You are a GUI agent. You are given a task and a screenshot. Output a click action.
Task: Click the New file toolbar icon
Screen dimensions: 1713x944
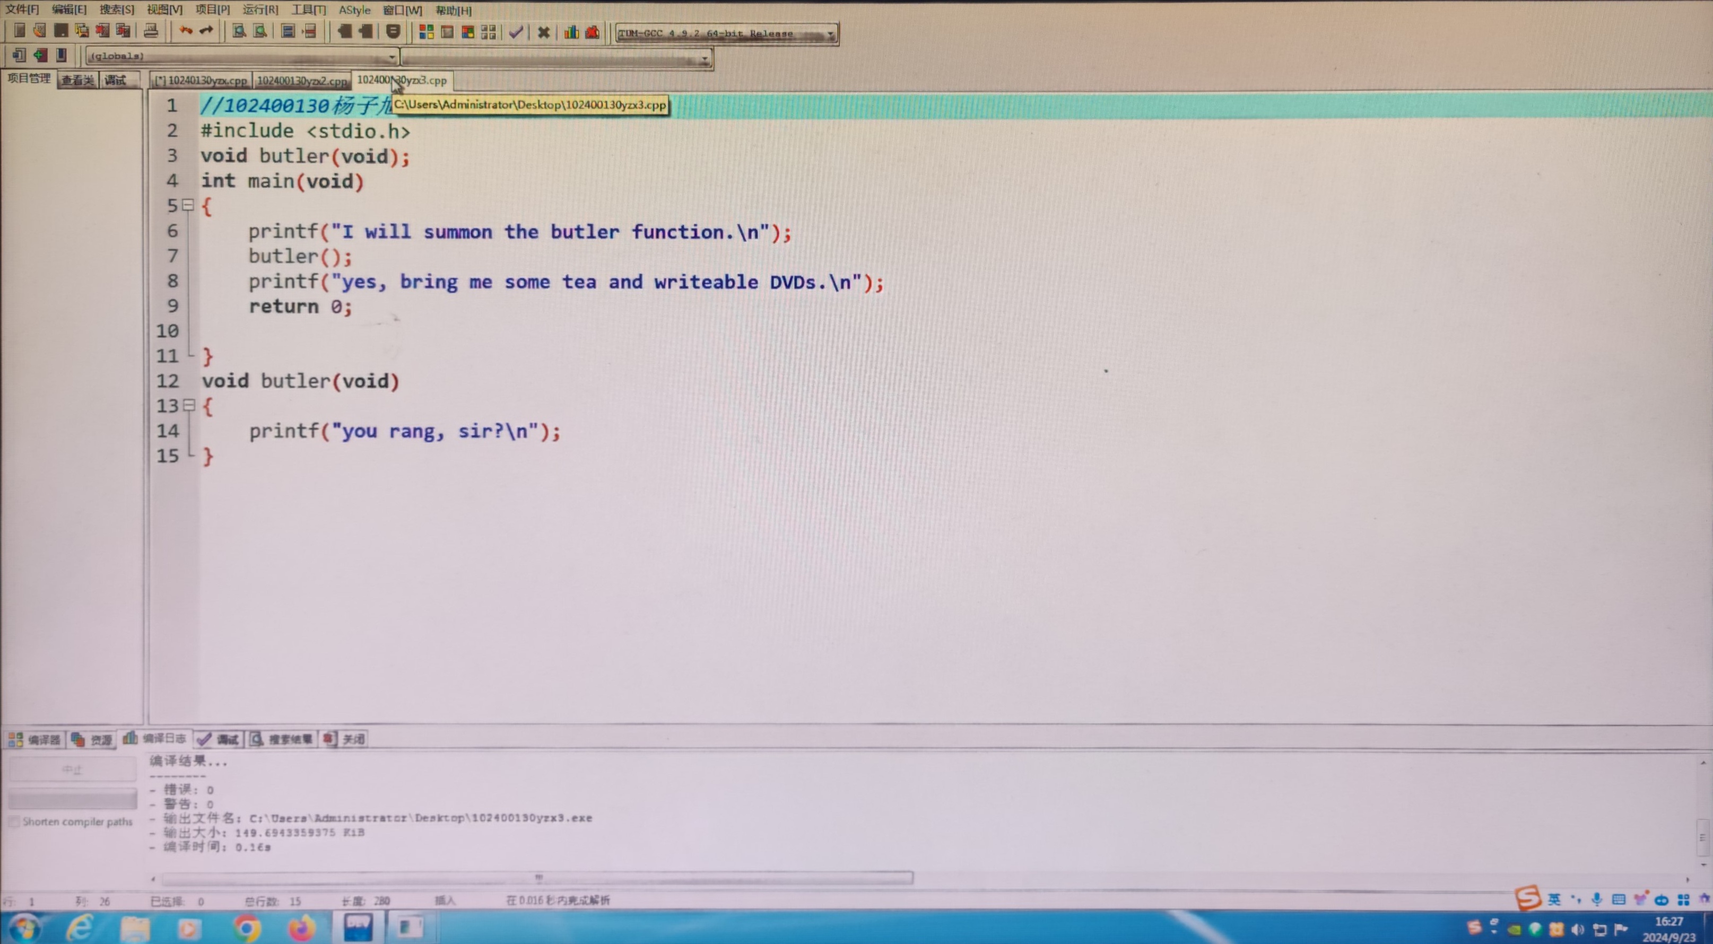tap(19, 31)
